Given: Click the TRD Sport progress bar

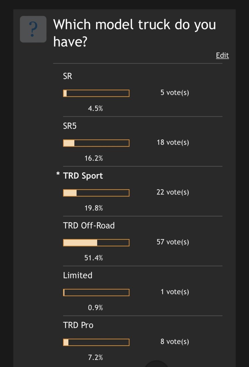Looking at the screenshot, I should click(96, 193).
